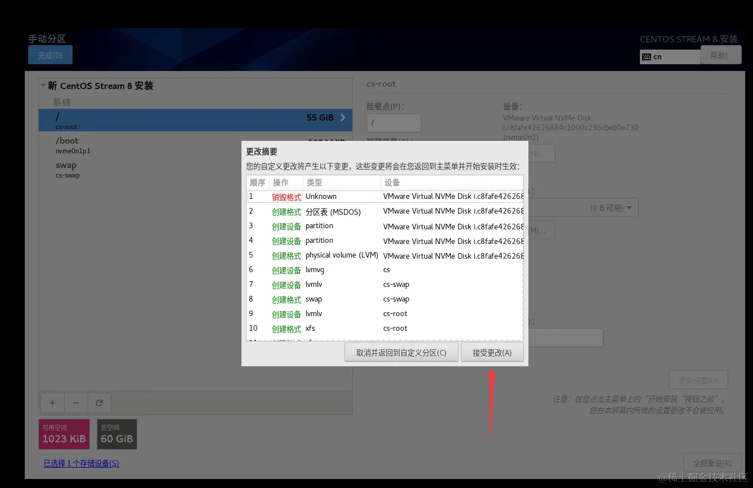Click the cn keyboard layout indicator
Screen dimensions: 753x488
click(669, 56)
